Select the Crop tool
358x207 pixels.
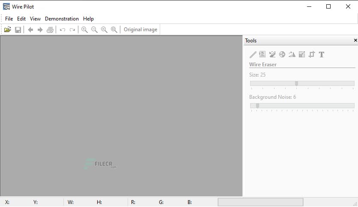pyautogui.click(x=312, y=54)
